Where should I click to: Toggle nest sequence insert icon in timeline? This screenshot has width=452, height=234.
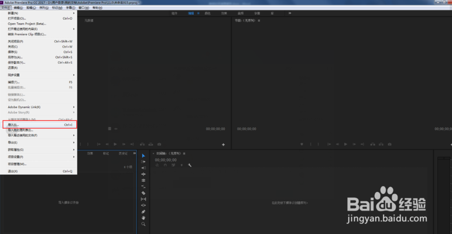[157, 165]
